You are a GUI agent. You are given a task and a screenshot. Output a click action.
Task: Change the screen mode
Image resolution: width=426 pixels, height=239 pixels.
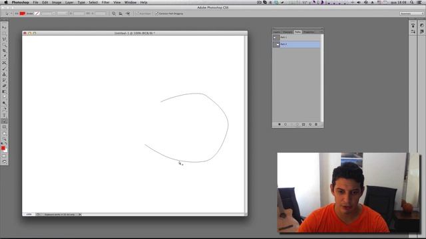[x=4, y=161]
